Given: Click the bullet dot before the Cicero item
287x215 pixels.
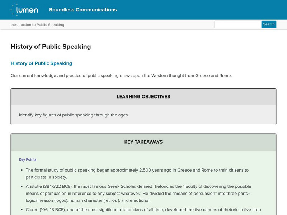Looking at the screenshot, I should (22, 210).
